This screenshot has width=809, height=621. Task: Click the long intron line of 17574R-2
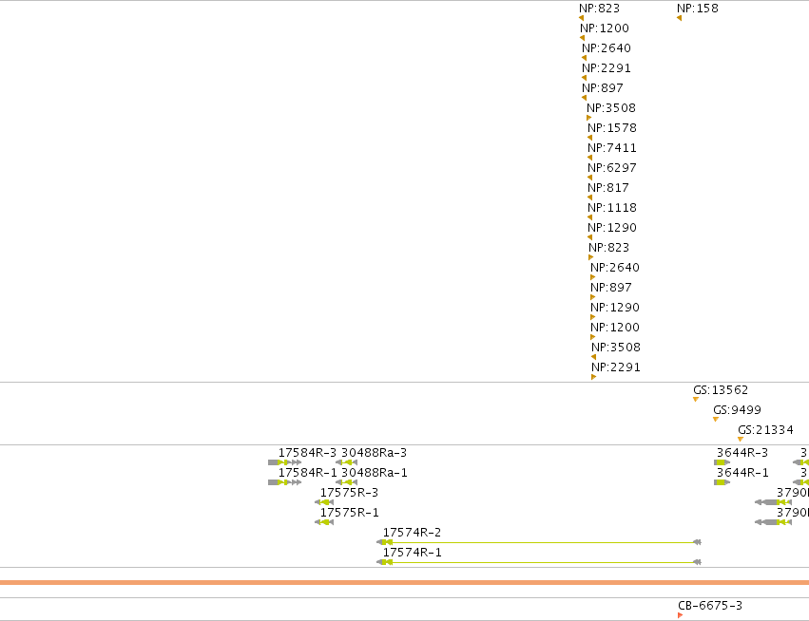pos(542,542)
